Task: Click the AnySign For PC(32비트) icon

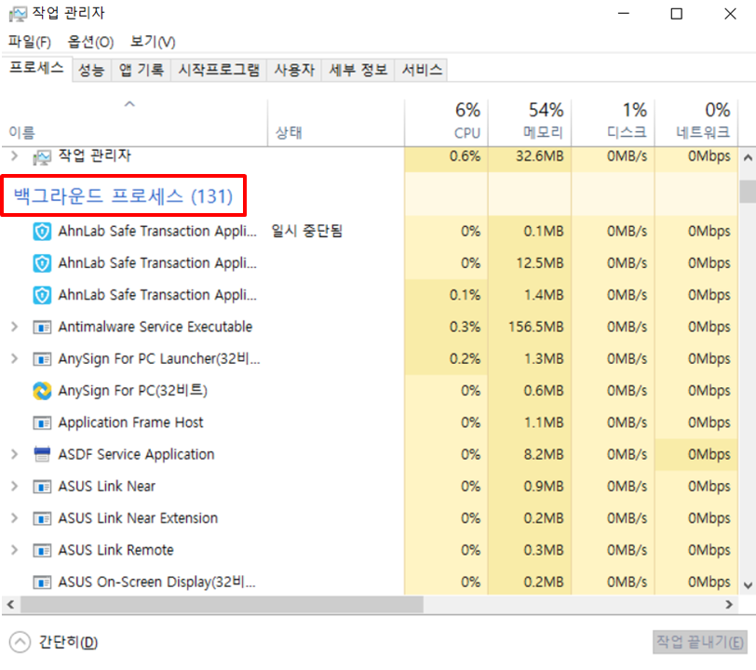Action: 42,391
